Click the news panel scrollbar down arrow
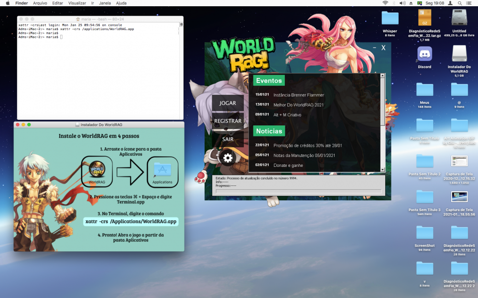This screenshot has width=478, height=298. coord(382,170)
